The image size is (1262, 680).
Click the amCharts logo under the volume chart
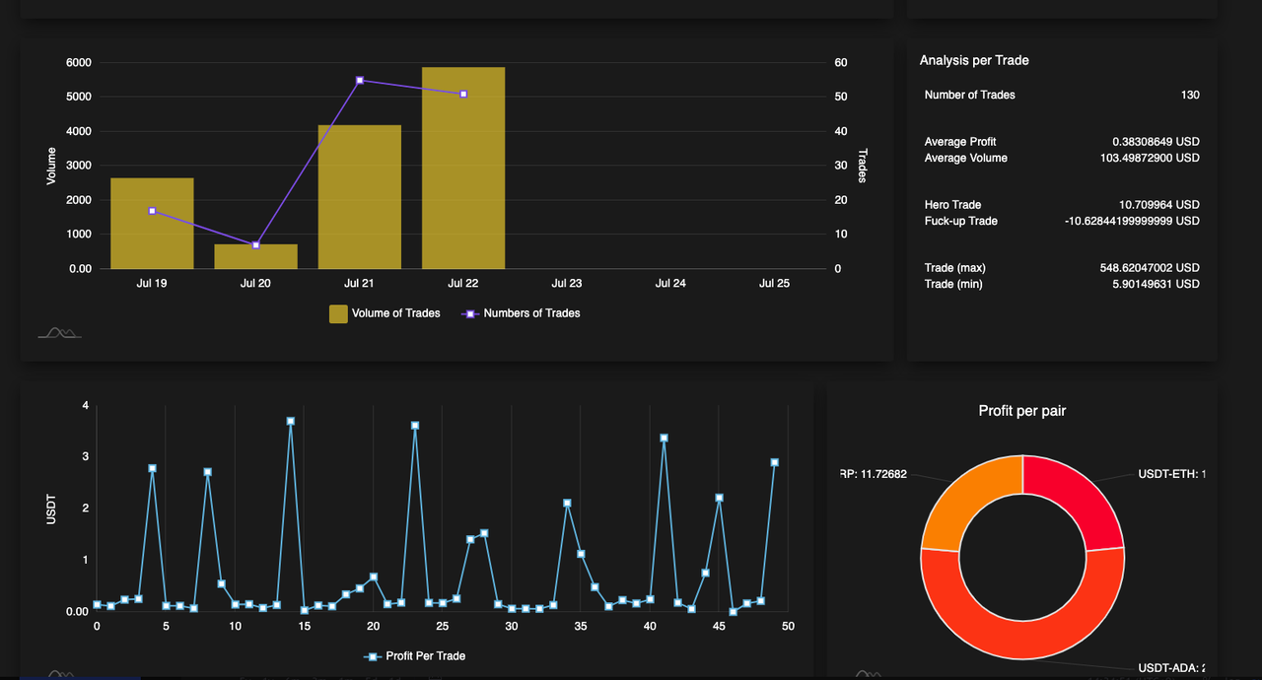click(59, 333)
